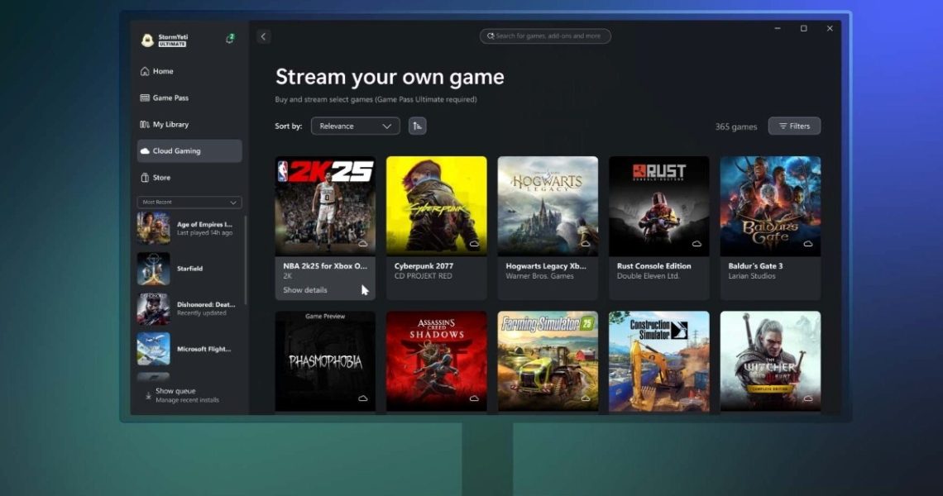Click Show details under NBA 2K25
Image resolution: width=943 pixels, height=496 pixels.
click(305, 290)
